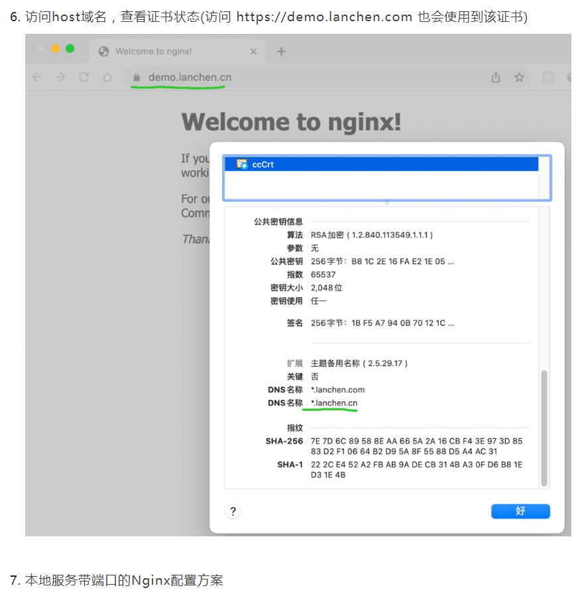
Task: Click the 好 confirm button
Action: (520, 511)
